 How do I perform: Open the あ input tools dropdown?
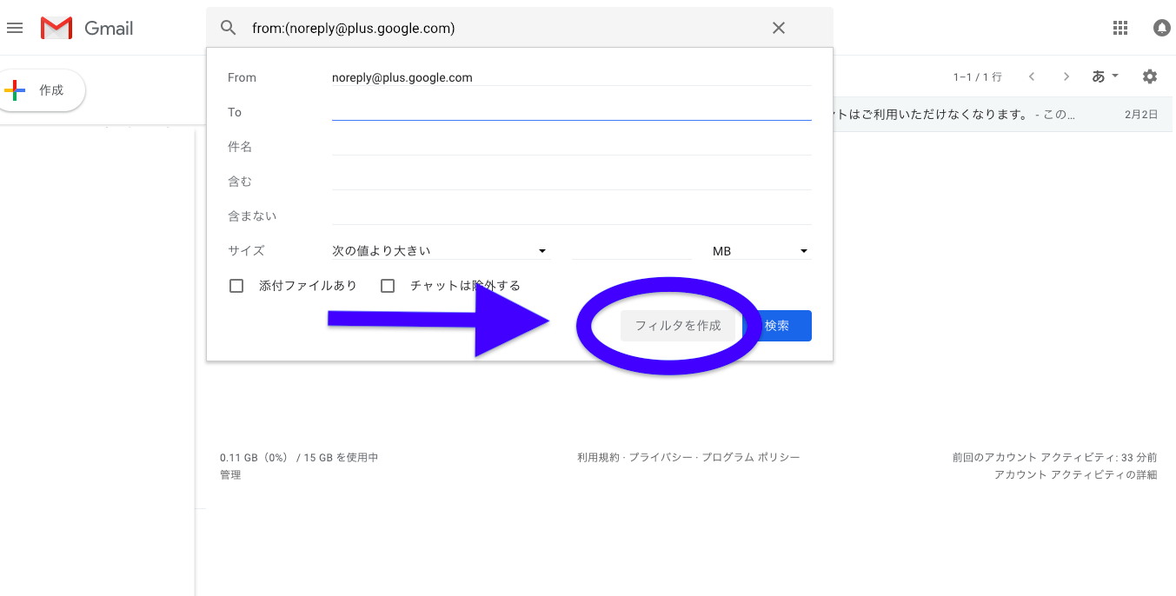(x=1105, y=76)
